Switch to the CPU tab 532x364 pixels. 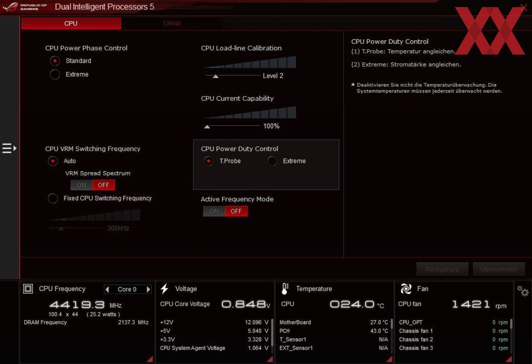point(71,23)
